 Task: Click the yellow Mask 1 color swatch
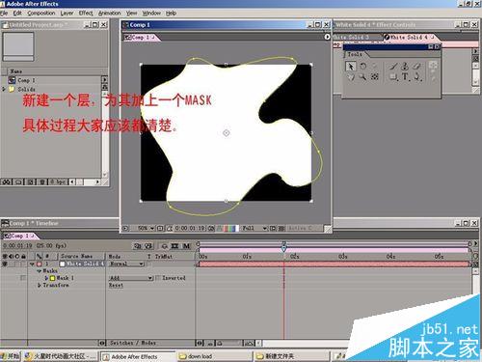(52, 278)
